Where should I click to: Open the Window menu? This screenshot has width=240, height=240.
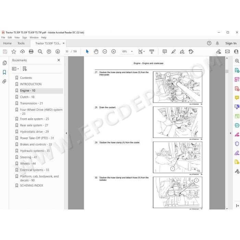pyautogui.click(x=34, y=37)
